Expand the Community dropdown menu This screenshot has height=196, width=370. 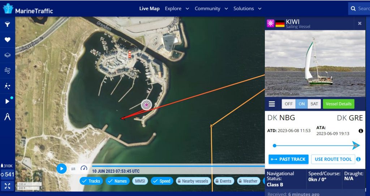tap(211, 9)
